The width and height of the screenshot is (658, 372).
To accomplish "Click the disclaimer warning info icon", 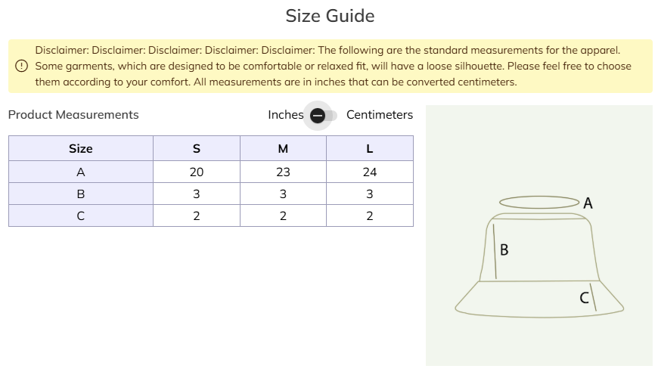I will (21, 66).
